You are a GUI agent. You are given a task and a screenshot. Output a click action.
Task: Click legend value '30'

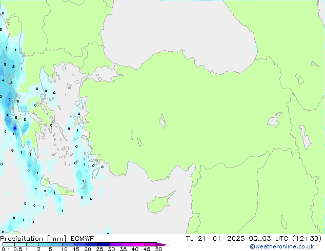(111, 249)
